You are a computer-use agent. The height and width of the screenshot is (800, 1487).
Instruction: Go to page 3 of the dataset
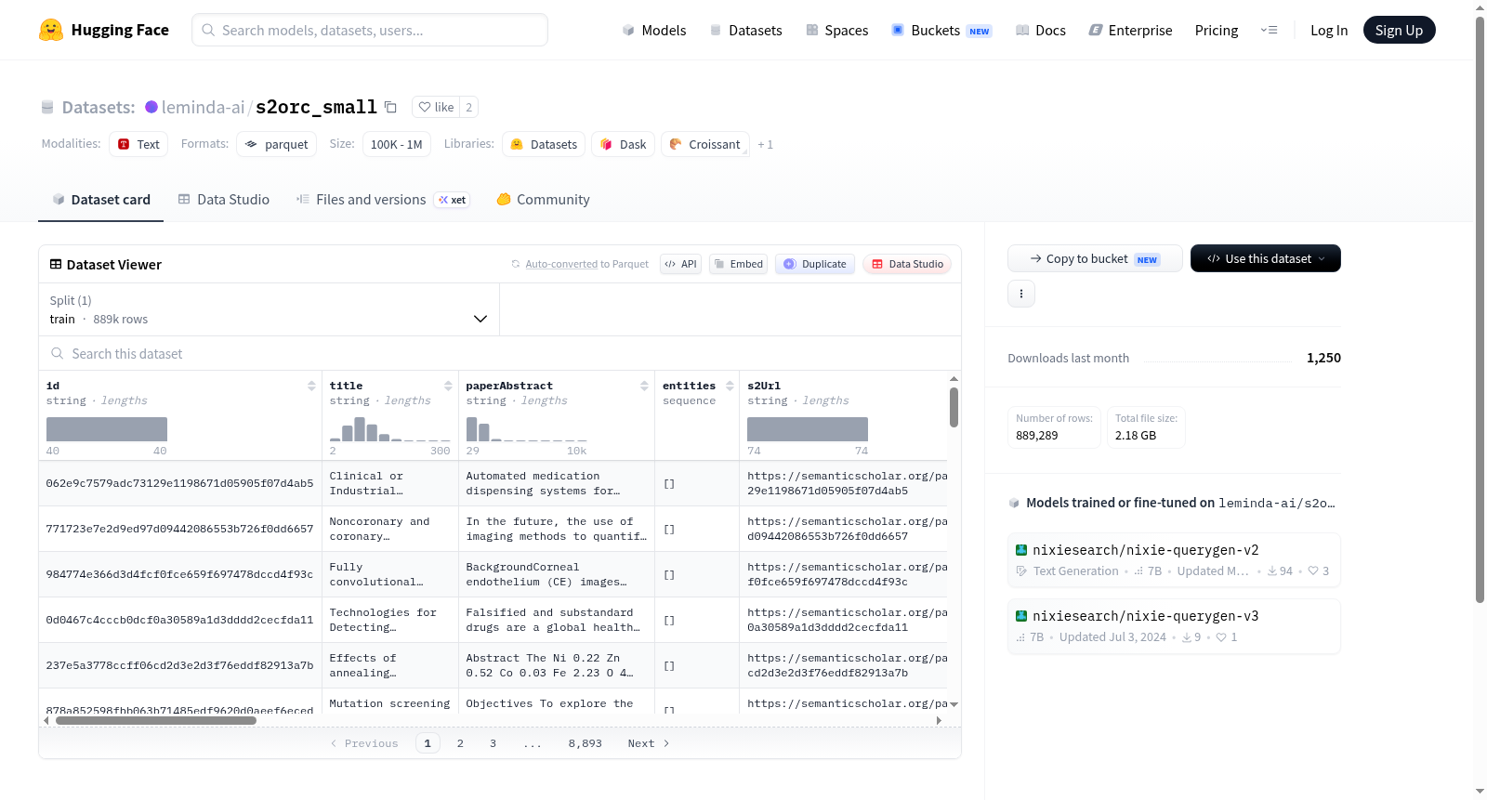[x=493, y=743]
